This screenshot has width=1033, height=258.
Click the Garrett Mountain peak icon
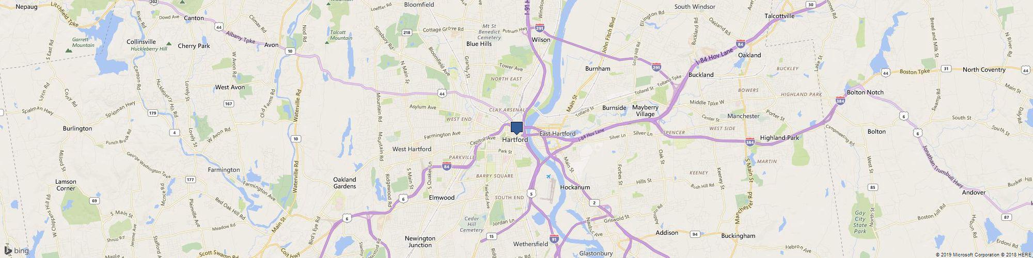(x=68, y=51)
